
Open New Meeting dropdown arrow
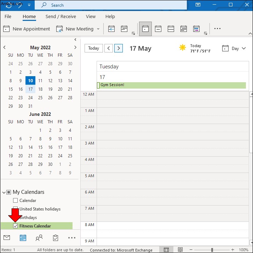click(98, 29)
